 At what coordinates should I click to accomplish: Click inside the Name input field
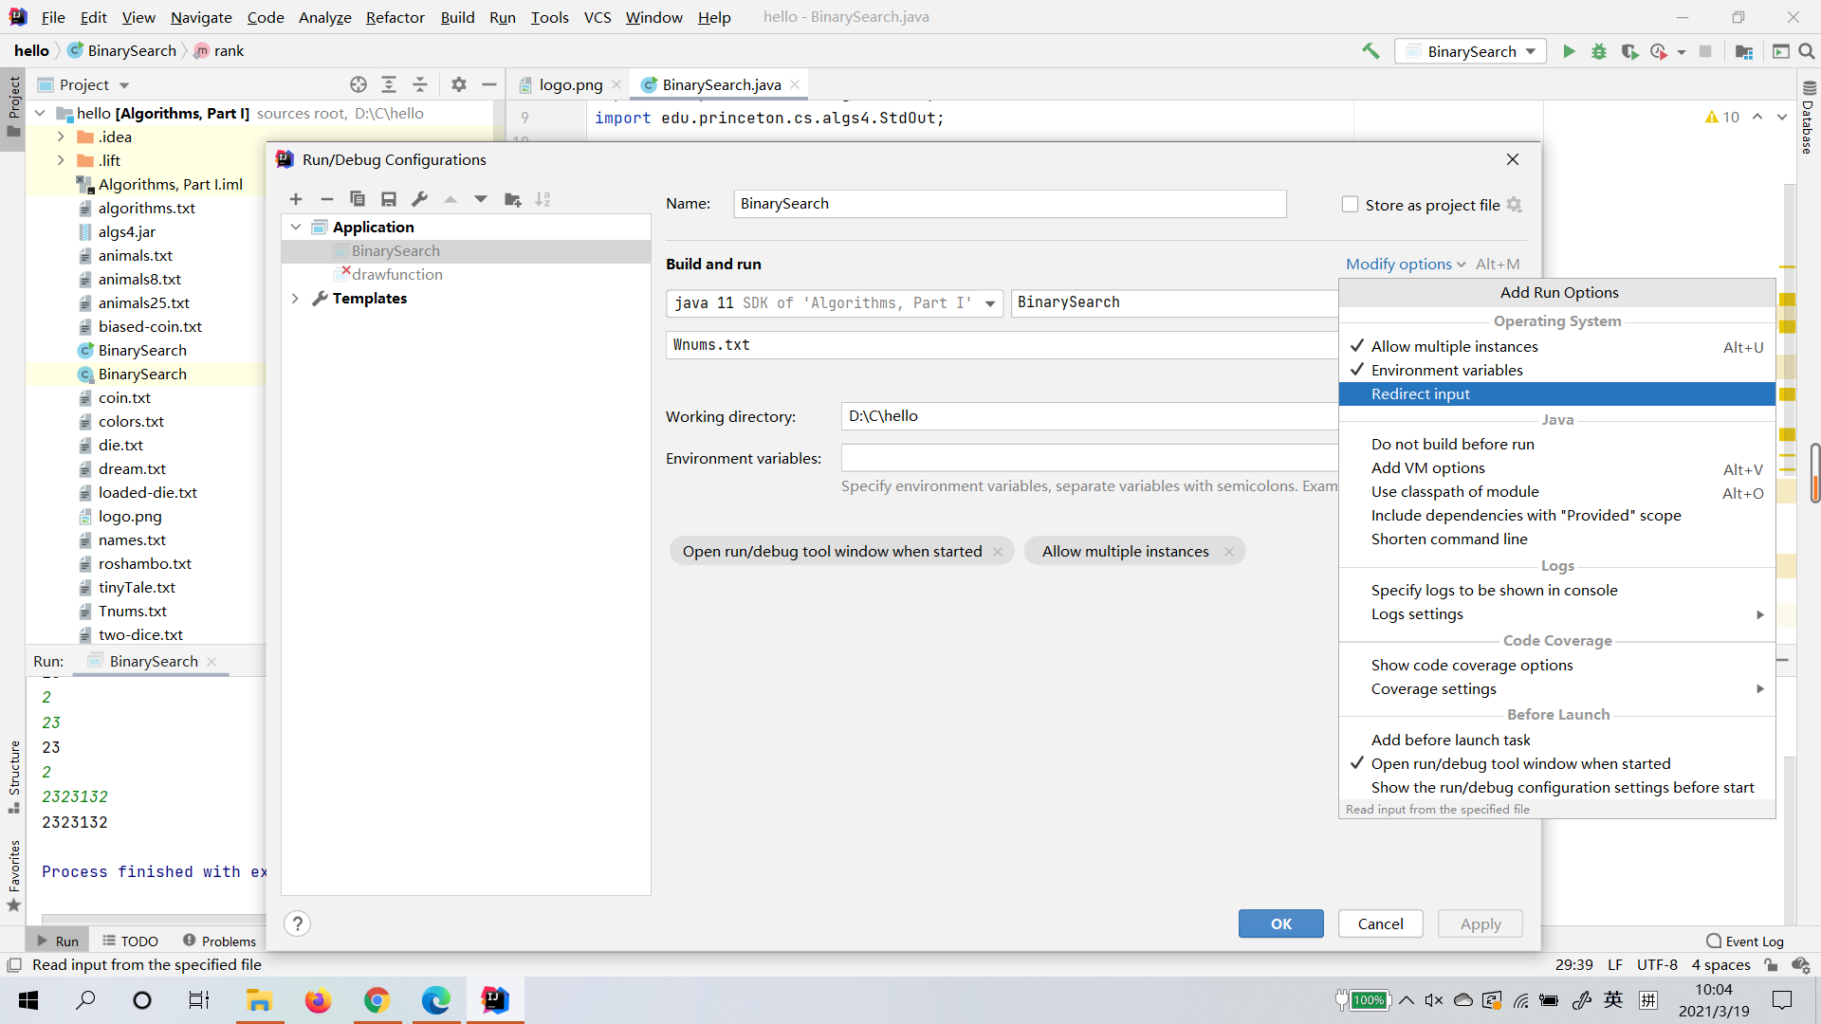[1010, 204]
